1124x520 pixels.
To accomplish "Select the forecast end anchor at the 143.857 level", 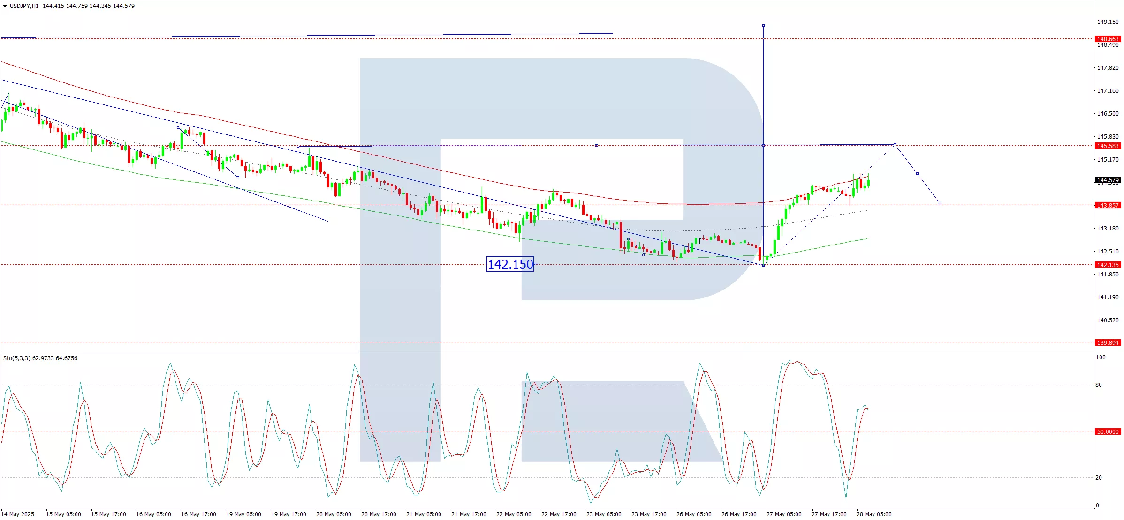I will tap(940, 203).
